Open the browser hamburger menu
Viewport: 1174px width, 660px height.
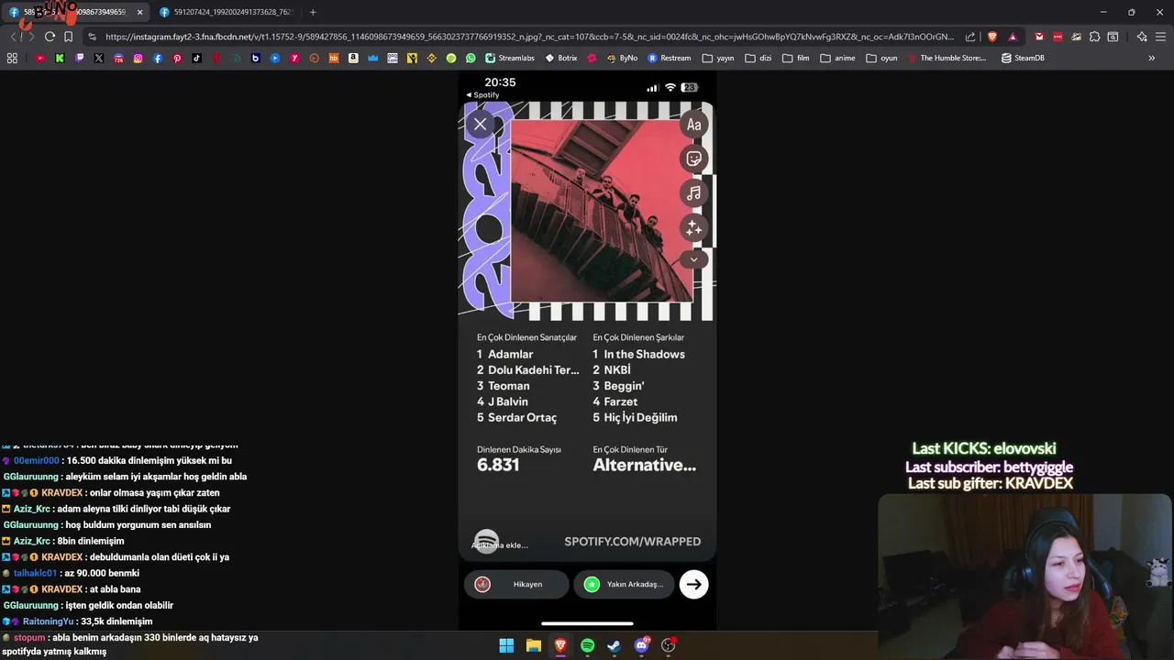click(x=1160, y=37)
